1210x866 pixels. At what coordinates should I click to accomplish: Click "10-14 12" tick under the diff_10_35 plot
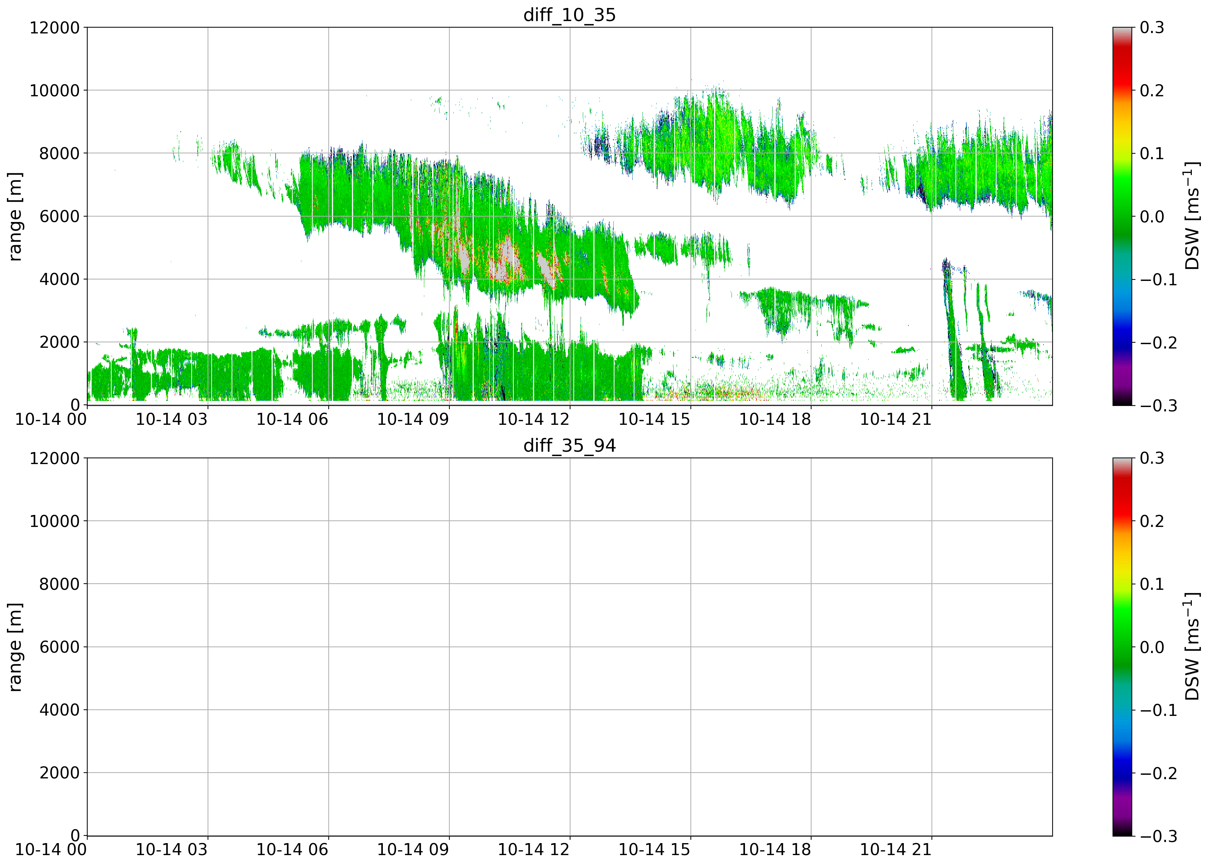pos(533,419)
